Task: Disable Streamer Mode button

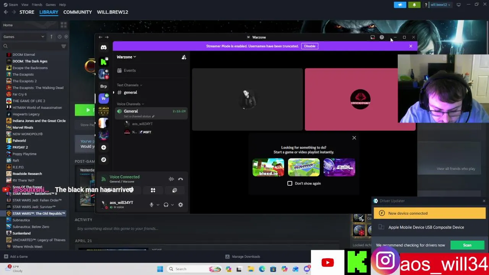Action: click(x=309, y=46)
